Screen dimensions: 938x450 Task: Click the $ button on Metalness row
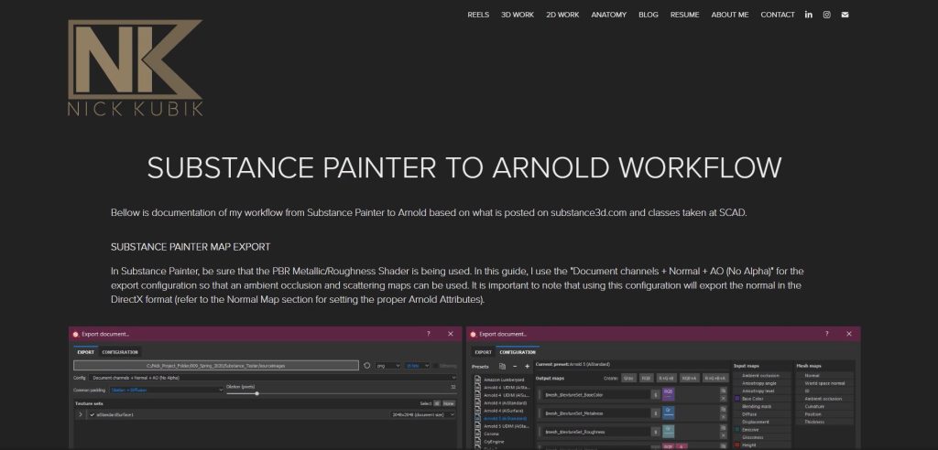[x=655, y=412]
